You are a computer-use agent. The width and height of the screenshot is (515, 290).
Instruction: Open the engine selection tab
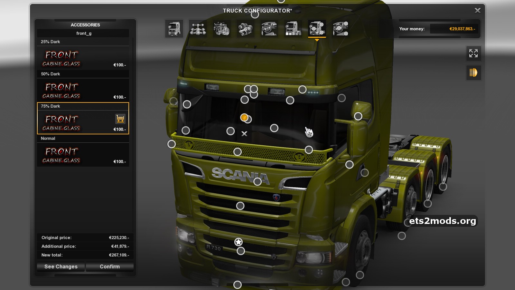click(221, 29)
